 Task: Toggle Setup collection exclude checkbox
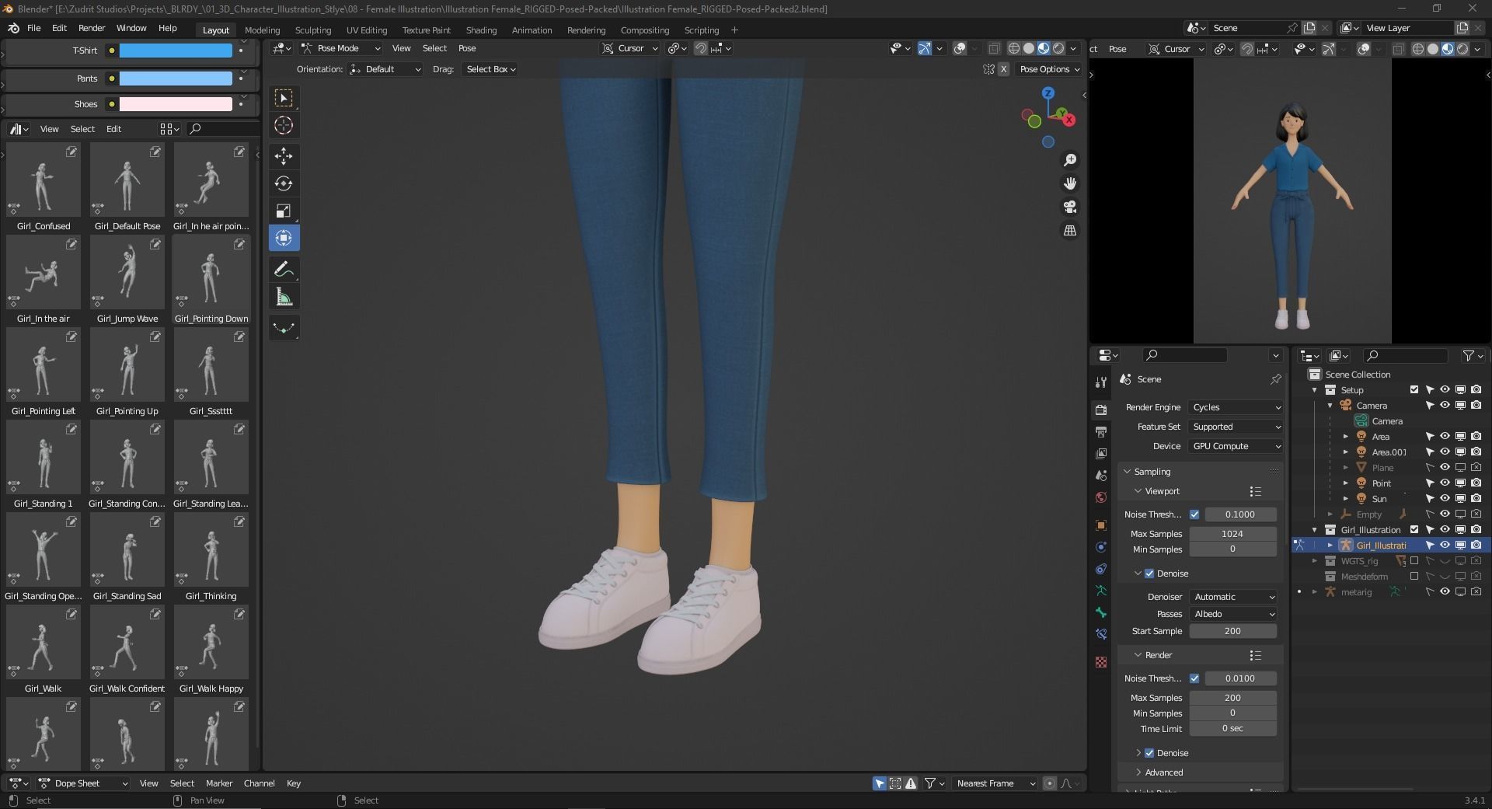(1414, 390)
